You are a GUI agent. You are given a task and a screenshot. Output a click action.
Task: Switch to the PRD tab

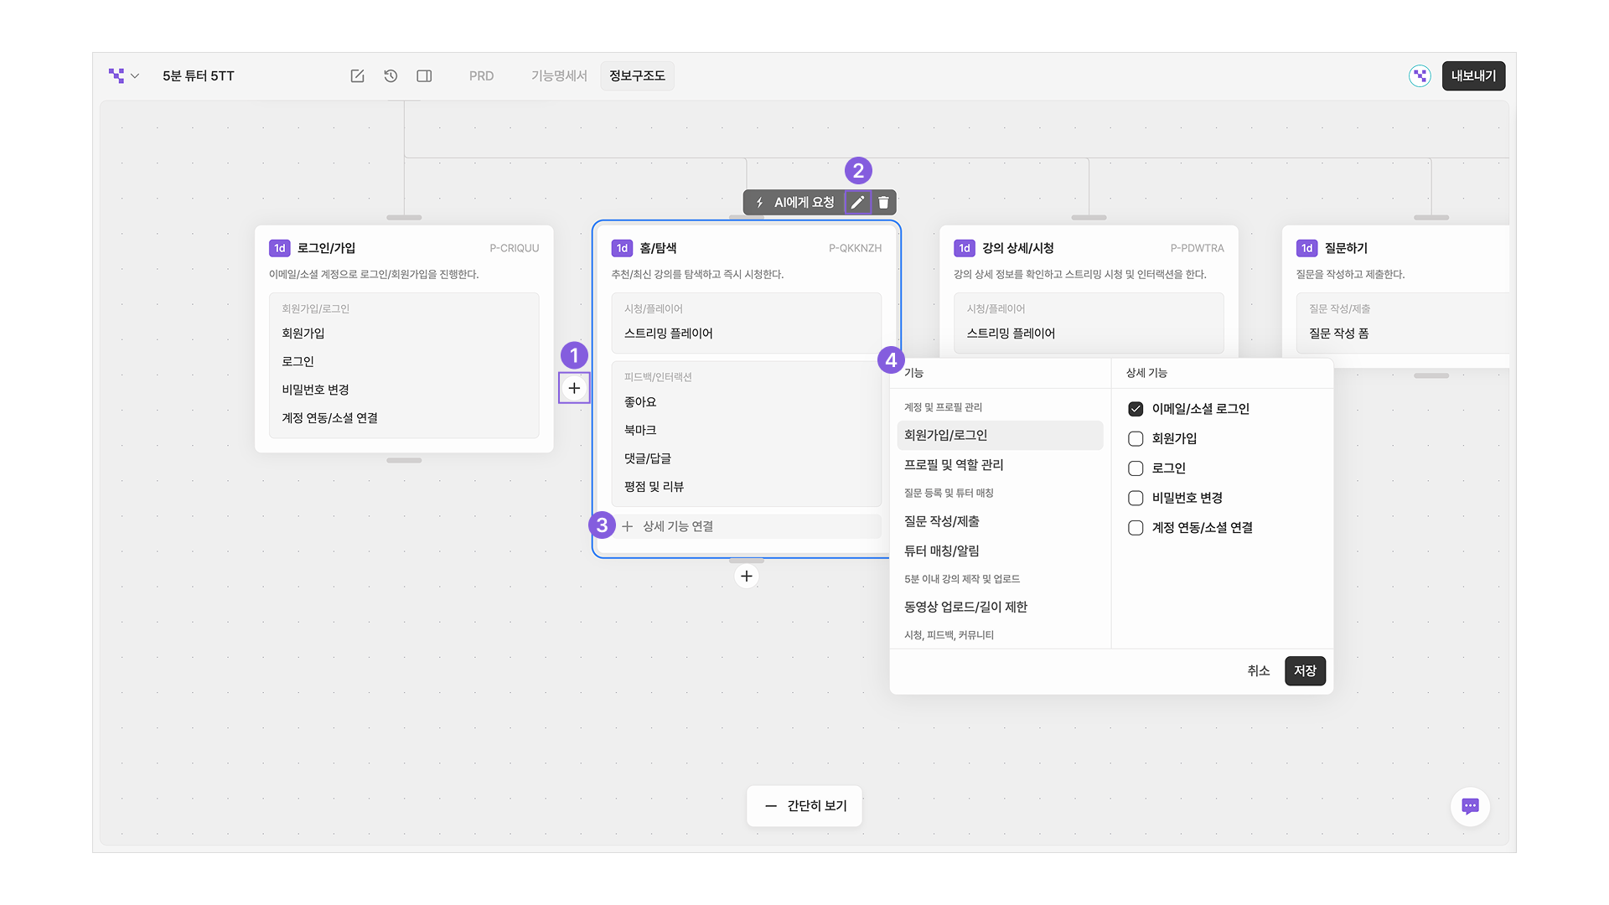pyautogui.click(x=481, y=76)
